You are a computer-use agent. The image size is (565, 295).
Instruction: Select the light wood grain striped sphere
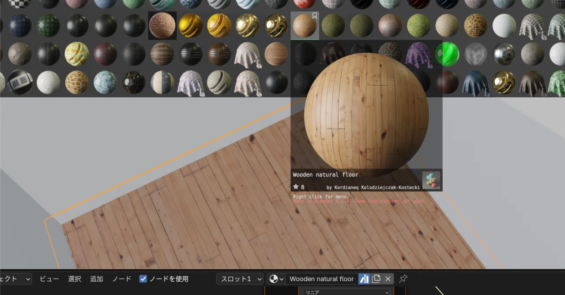pyautogui.click(x=276, y=54)
